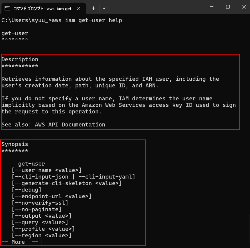Viewport: 250px width, 248px height.
Task: Close the コマンド プロンプト tab
Action: (x=78, y=8)
